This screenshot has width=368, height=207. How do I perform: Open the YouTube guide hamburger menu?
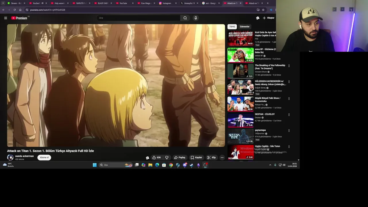coord(5,18)
